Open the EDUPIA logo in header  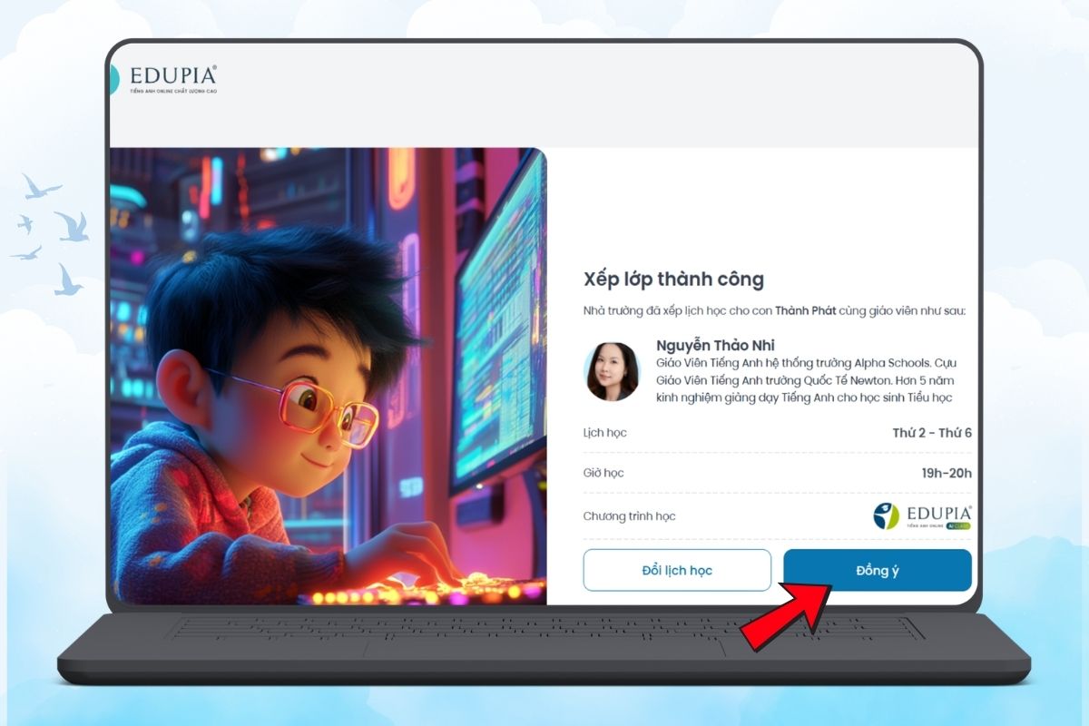(163, 80)
